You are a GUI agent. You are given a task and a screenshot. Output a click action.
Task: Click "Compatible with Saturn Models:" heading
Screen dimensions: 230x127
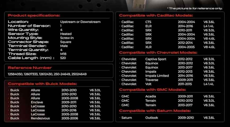(x=155, y=111)
